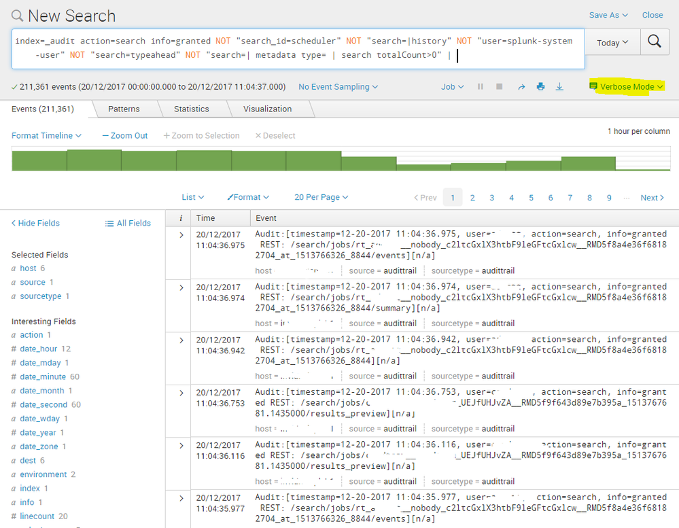Viewport: 679px width, 528px height.
Task: Open the action interesting field
Action: [x=31, y=335]
